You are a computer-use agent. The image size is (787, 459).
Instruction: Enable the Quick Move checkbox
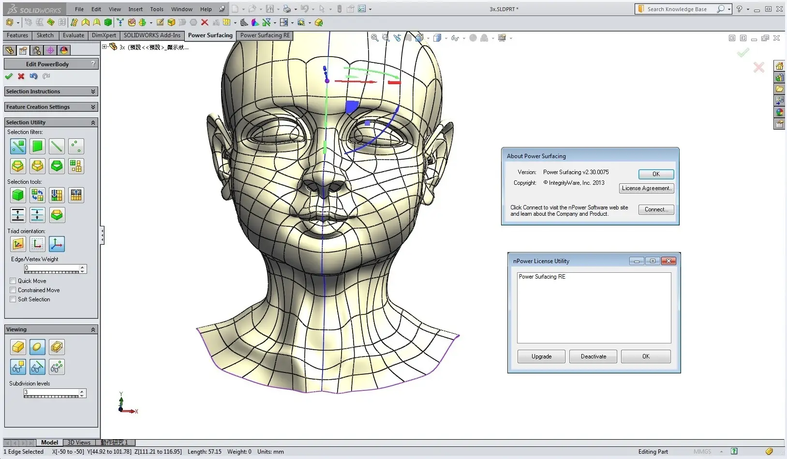pyautogui.click(x=13, y=281)
